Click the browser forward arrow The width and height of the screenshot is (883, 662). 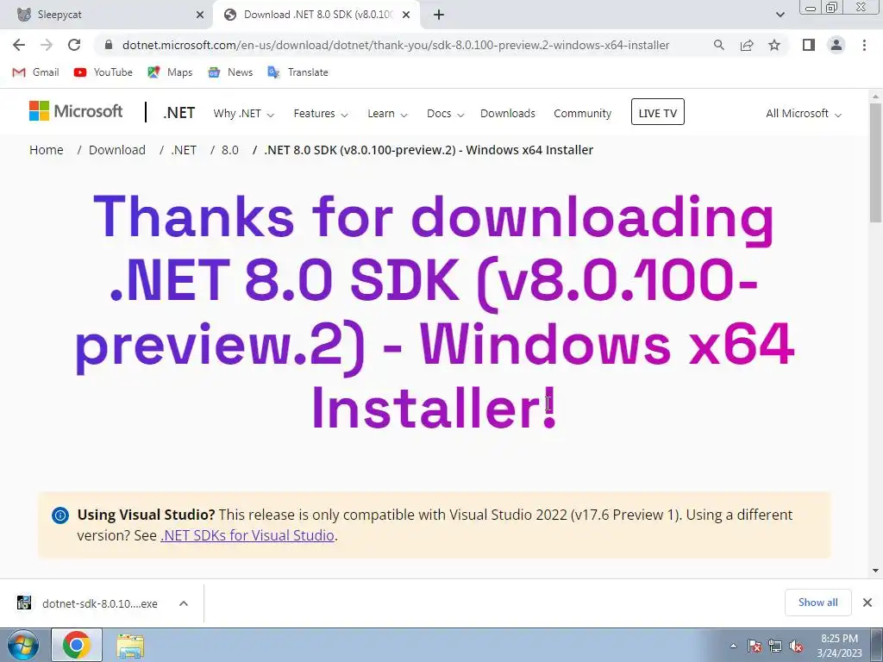[47, 45]
